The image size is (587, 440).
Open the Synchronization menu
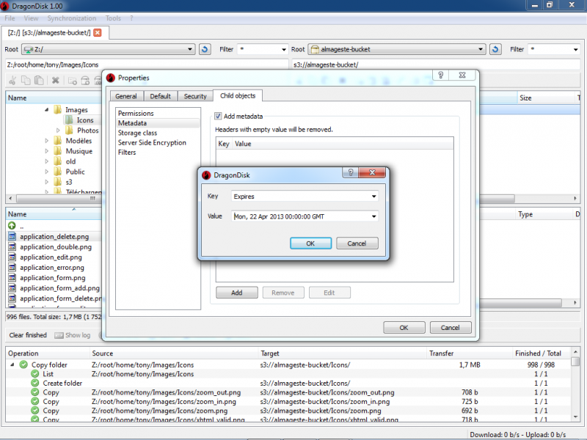click(x=71, y=18)
